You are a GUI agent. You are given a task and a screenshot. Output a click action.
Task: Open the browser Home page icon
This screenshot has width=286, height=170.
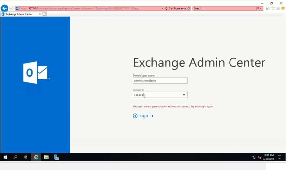pyautogui.click(x=268, y=8)
